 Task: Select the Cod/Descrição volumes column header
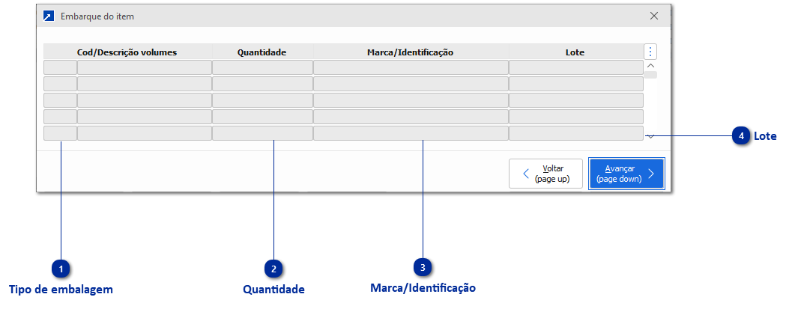point(127,52)
